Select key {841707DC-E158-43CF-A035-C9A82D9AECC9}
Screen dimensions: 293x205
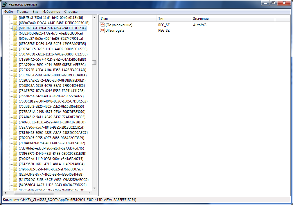[x=54, y=180]
